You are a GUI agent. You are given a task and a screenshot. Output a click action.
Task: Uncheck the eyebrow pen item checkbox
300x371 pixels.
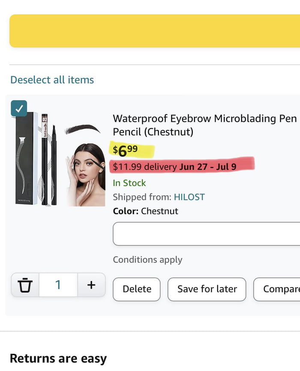(x=19, y=109)
